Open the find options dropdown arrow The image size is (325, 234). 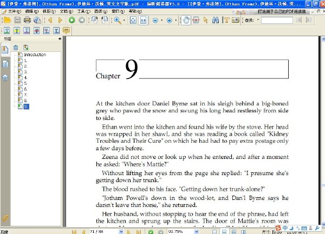pyautogui.click(x=258, y=20)
